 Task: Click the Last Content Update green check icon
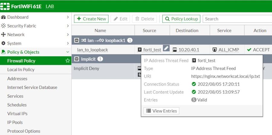(x=194, y=92)
